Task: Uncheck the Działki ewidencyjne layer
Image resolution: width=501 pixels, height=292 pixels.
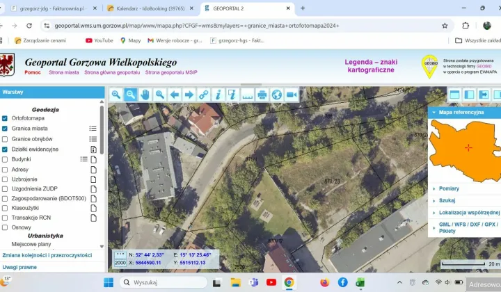Action: click(5, 149)
